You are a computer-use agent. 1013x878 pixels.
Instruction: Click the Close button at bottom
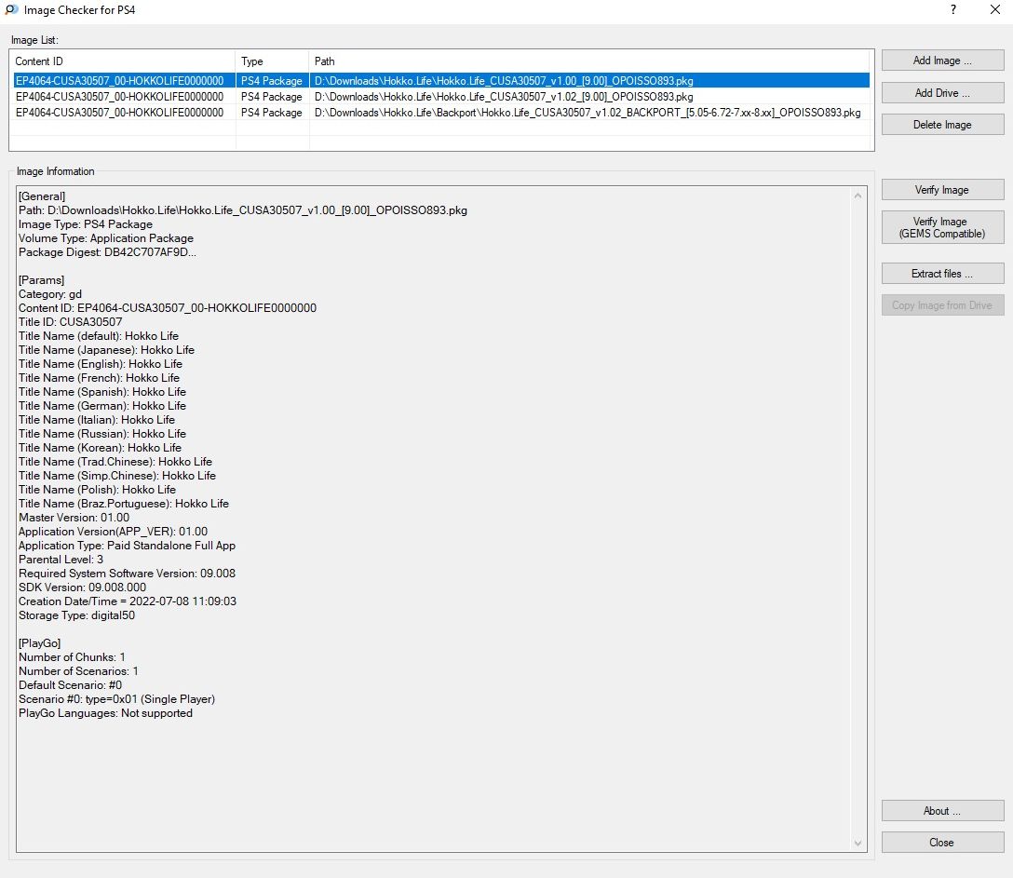coord(942,843)
